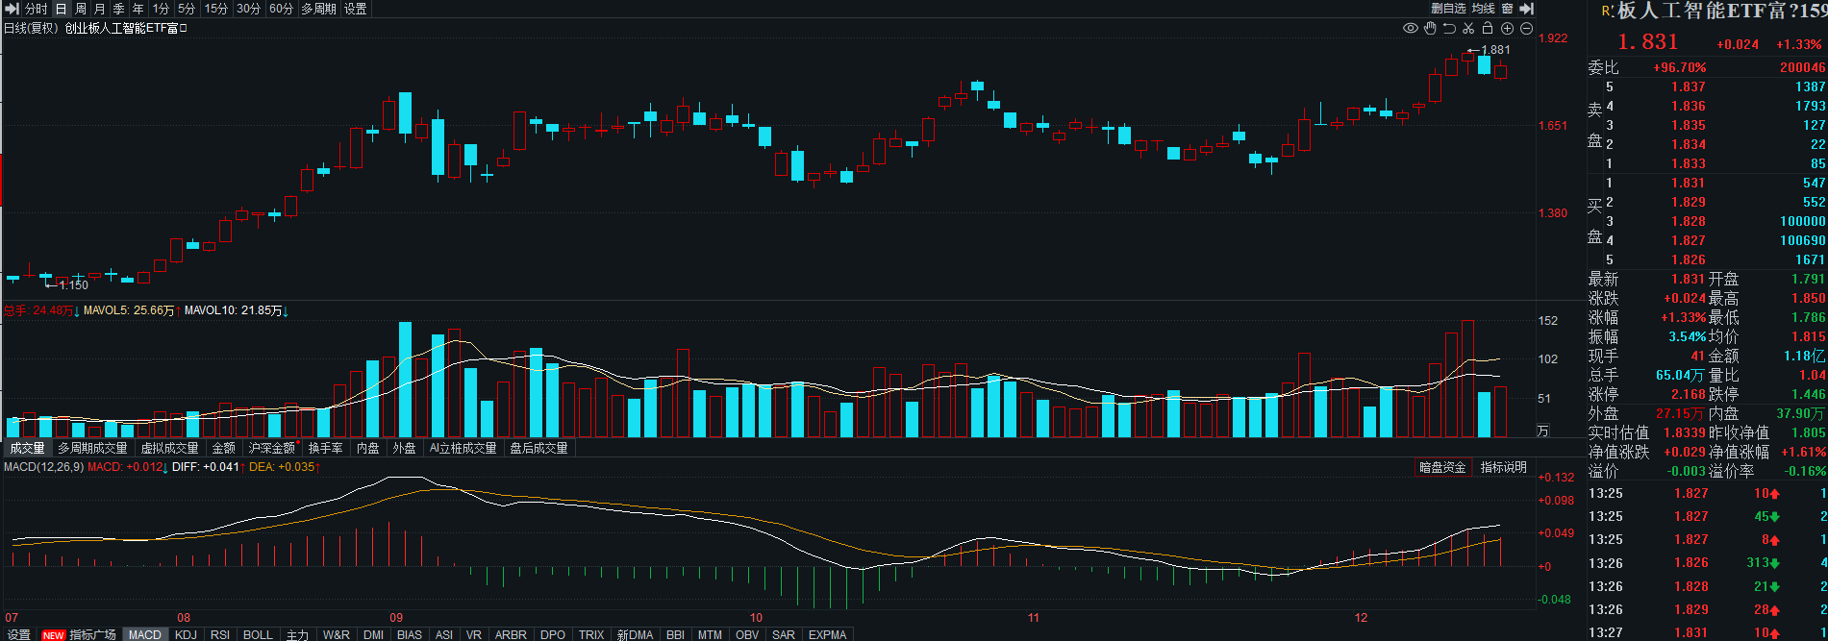
Task: Open 指标广场 indicator marketplace
Action: pyautogui.click(x=92, y=635)
